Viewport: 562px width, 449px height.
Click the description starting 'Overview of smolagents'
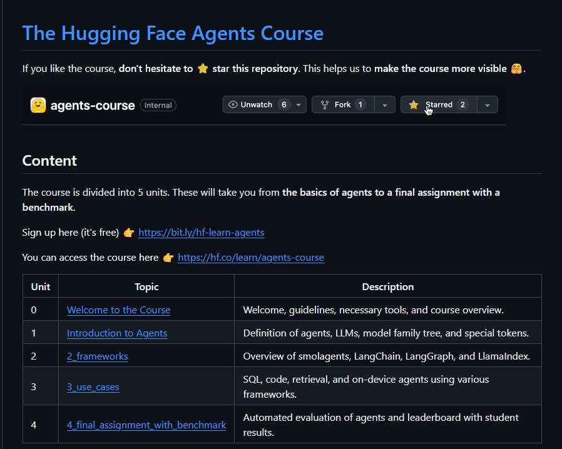tap(387, 356)
